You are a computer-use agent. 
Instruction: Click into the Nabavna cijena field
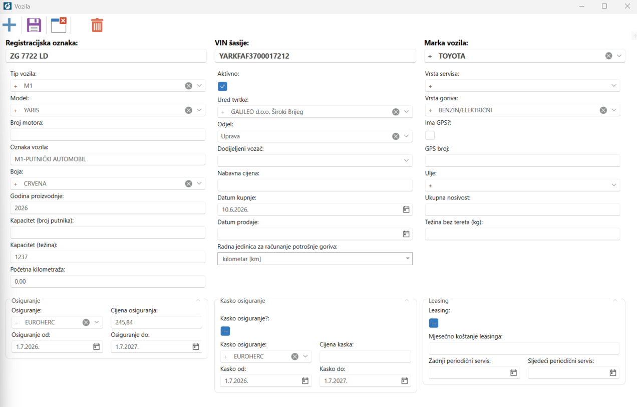pos(315,185)
